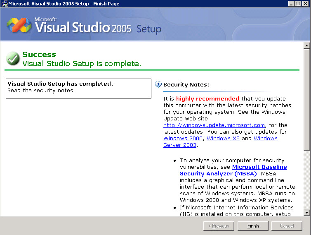Open Microsoft Baseline Security Analyzer link
Viewport: 311px width, 235px height.
point(233,170)
